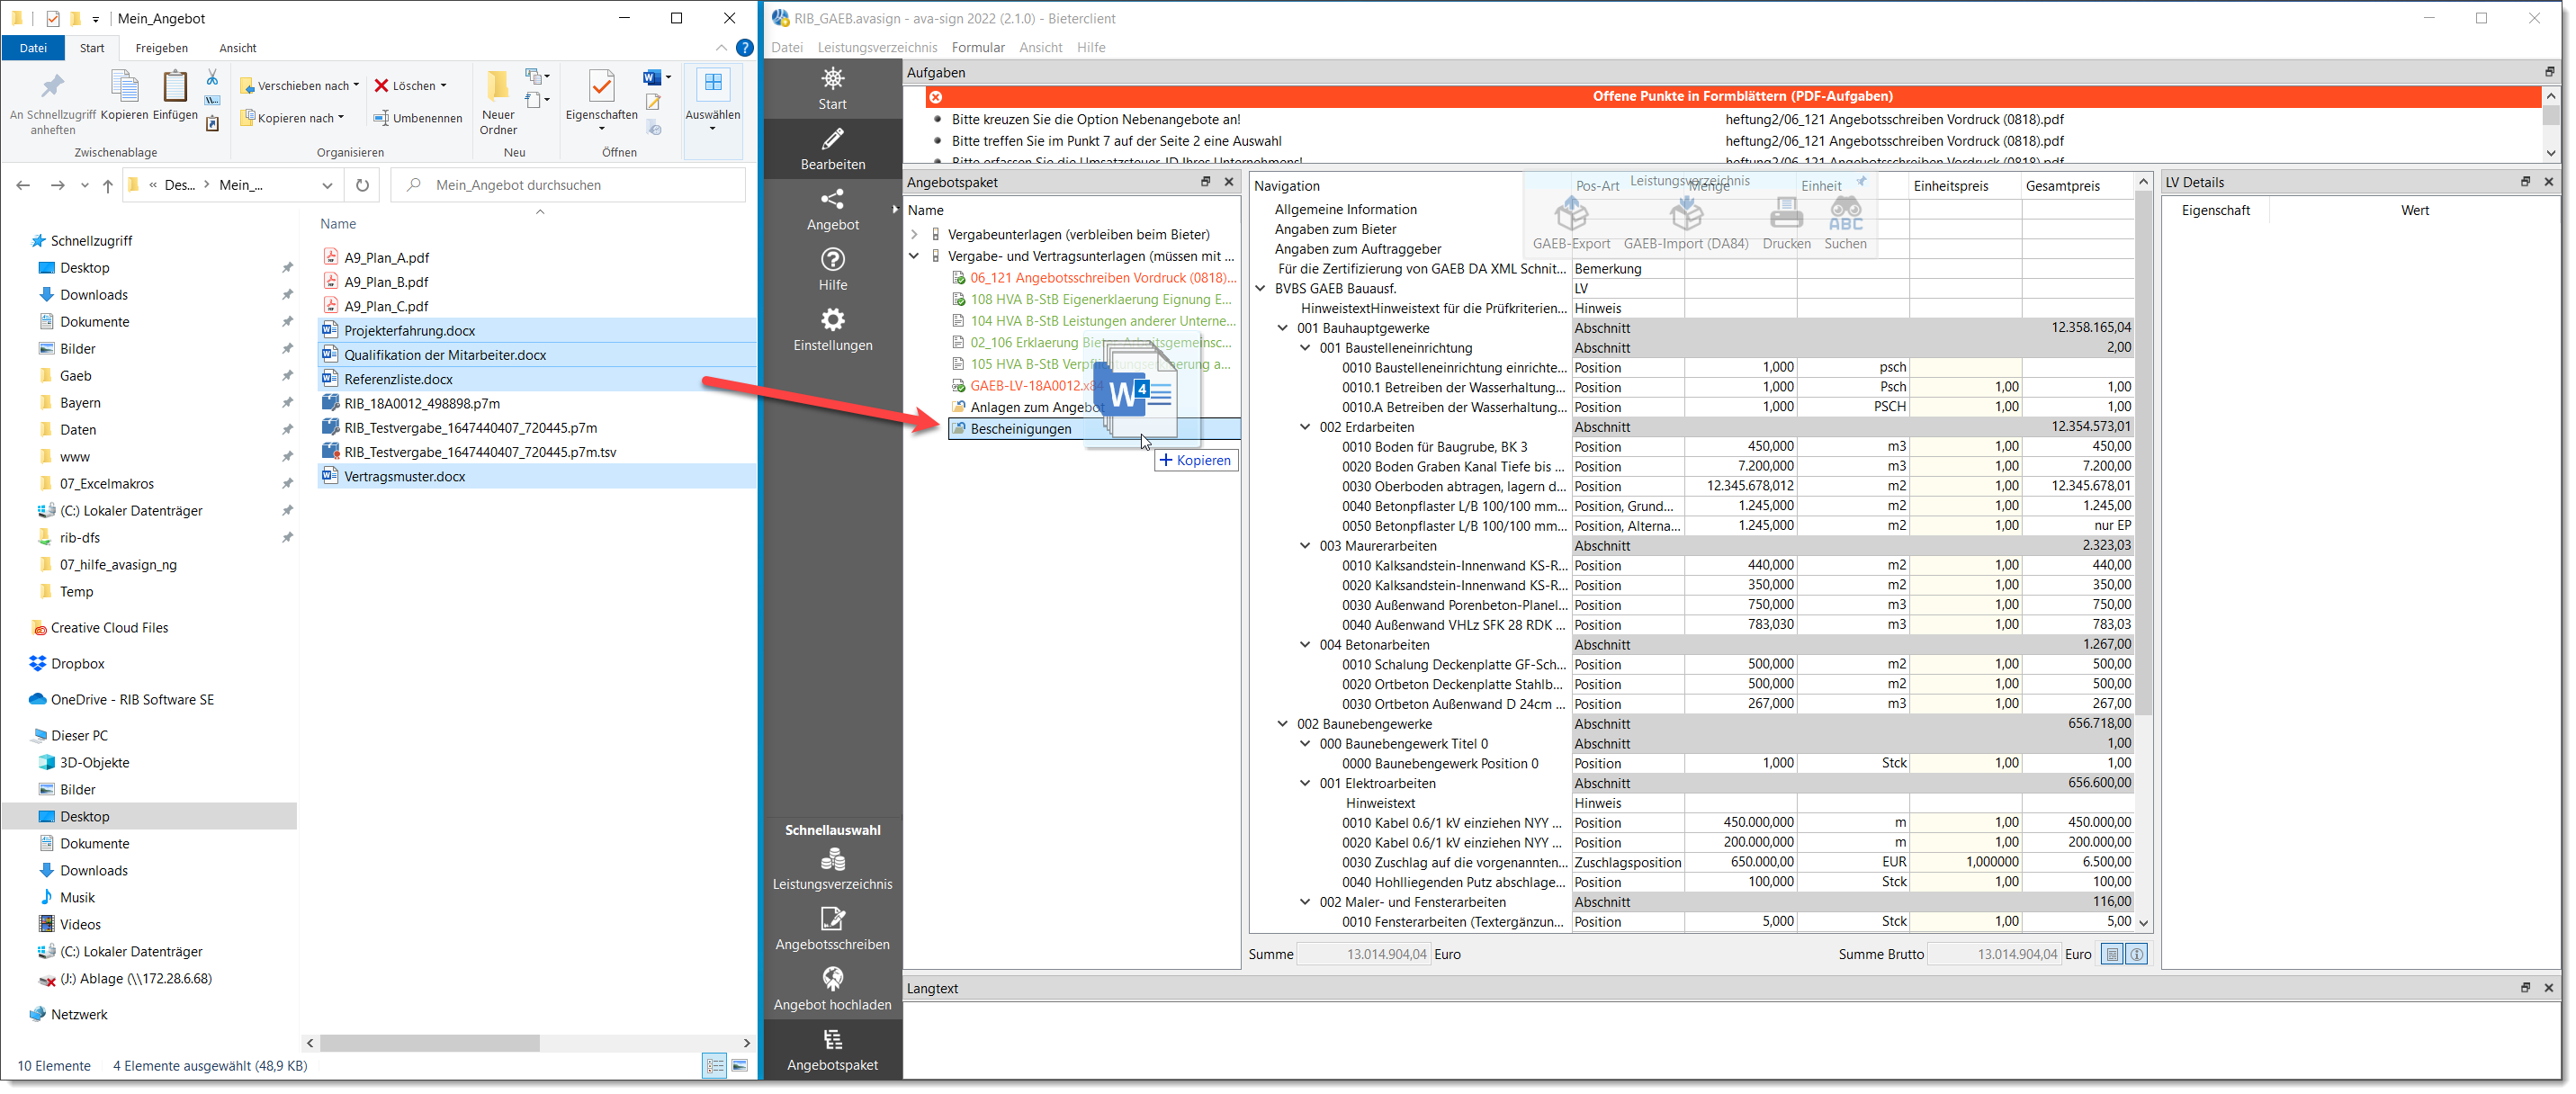The width and height of the screenshot is (2576, 1094).
Task: Click the Suchen binoculars icon
Action: [1845, 222]
